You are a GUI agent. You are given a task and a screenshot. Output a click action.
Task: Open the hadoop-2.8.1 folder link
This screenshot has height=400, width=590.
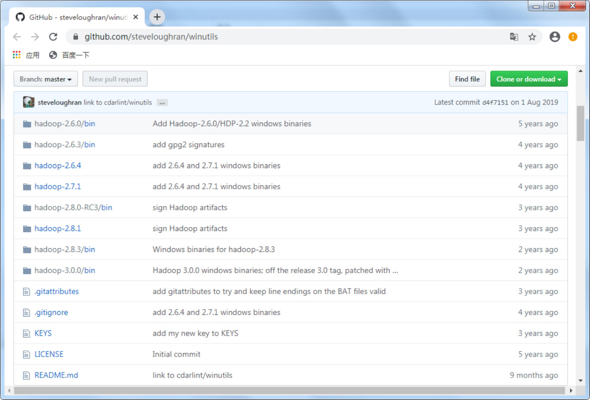(58, 229)
